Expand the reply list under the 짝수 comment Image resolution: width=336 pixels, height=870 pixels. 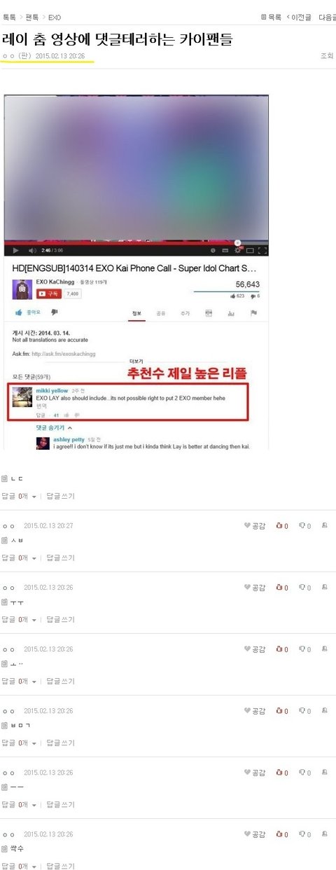19,866
